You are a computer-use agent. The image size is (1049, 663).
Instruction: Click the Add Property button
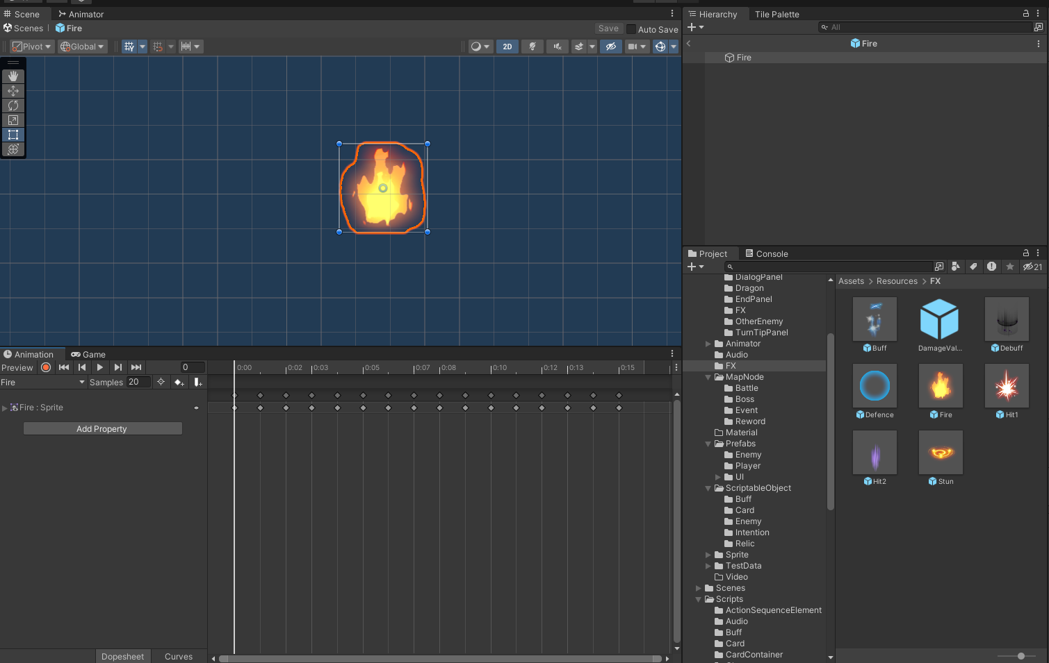point(102,429)
